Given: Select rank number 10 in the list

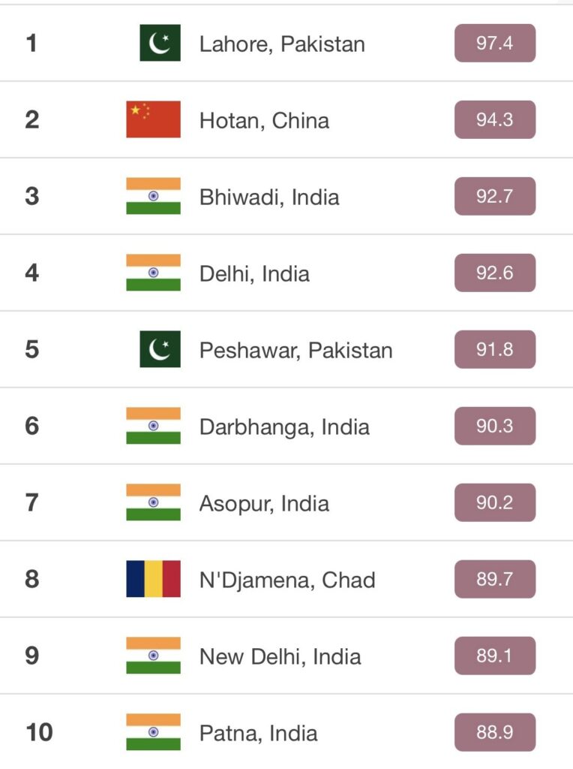Looking at the screenshot, I should (39, 732).
